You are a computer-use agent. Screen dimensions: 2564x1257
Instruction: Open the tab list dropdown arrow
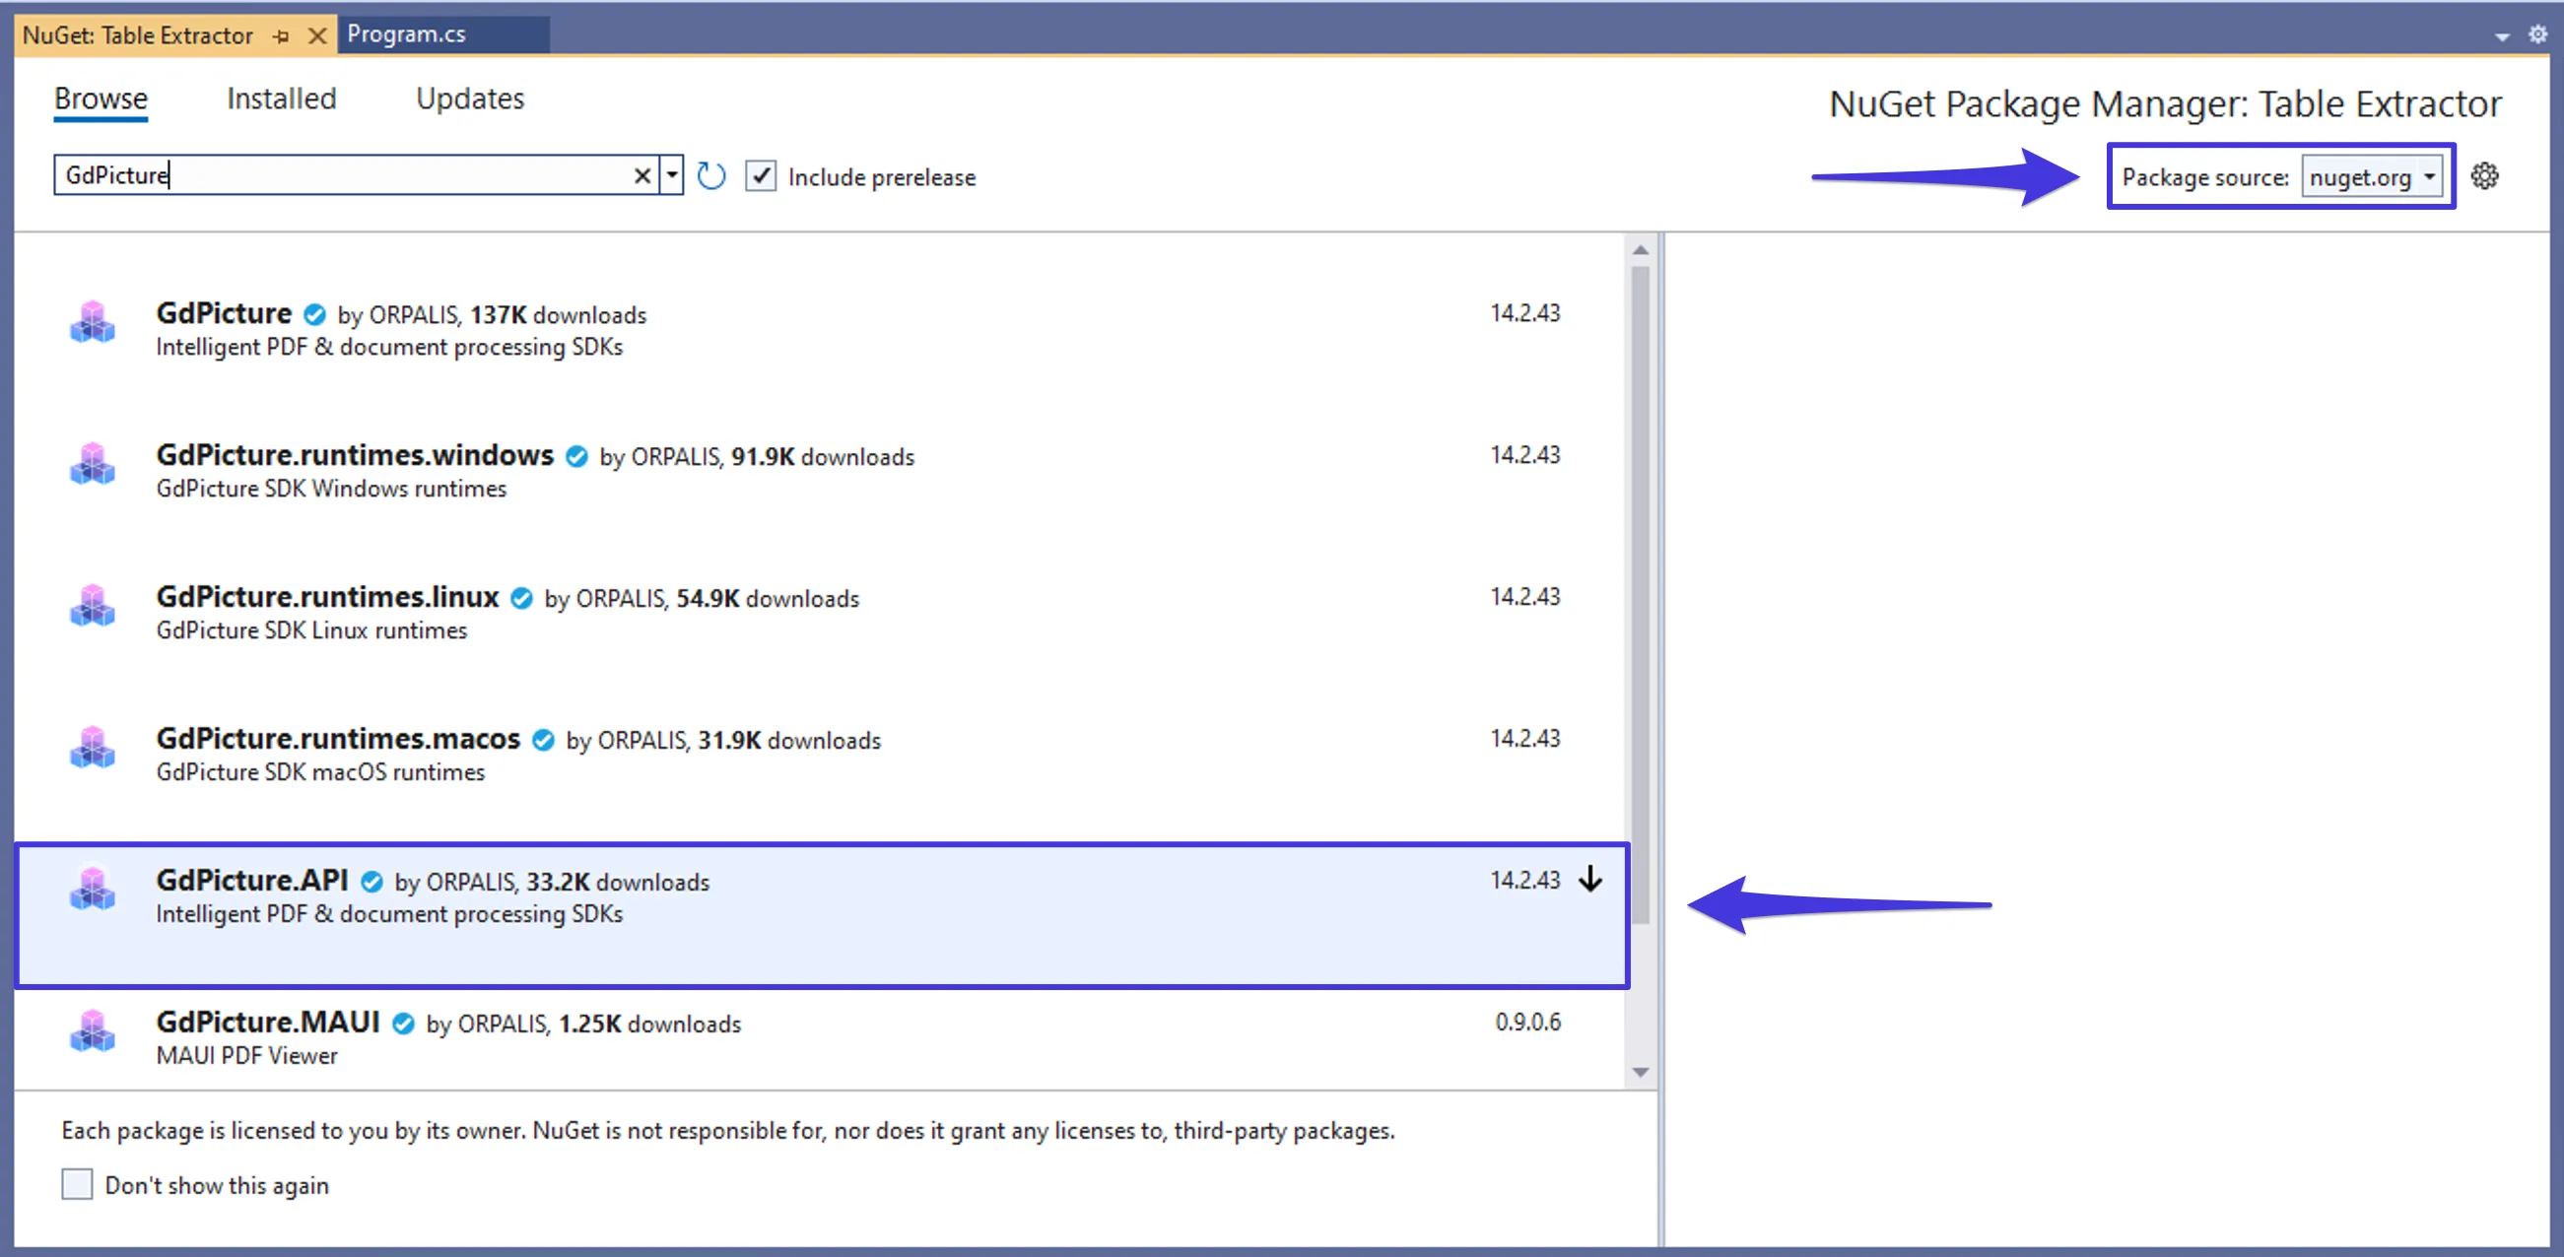pos(2501,36)
